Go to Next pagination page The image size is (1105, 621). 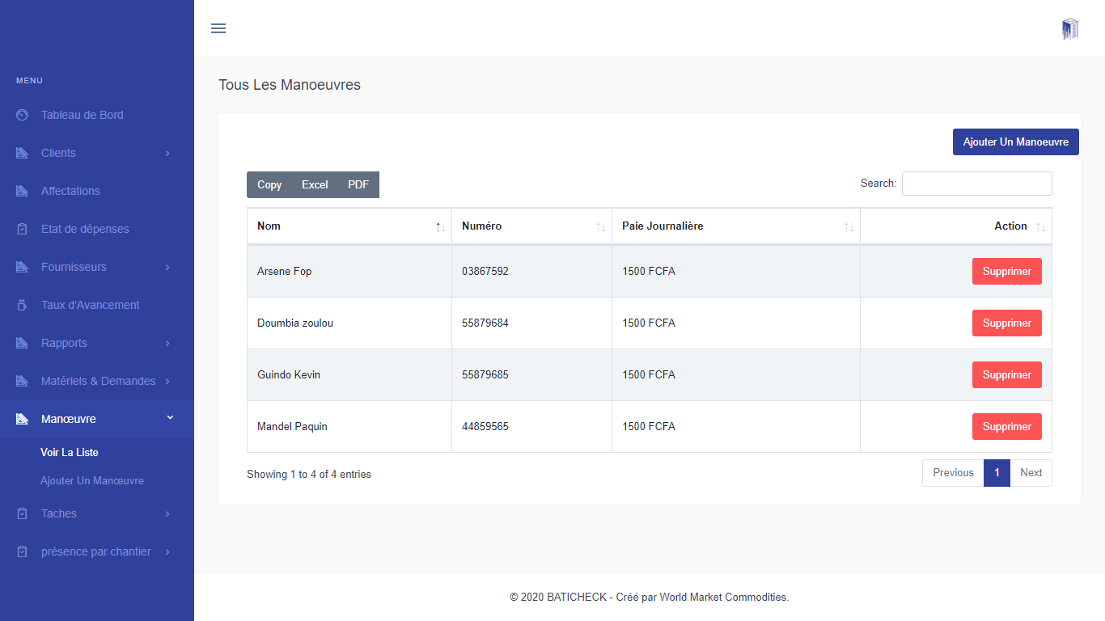pos(1031,473)
